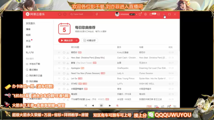
Task: Open sound quality 无损 selector
Action: click(x=149, y=106)
